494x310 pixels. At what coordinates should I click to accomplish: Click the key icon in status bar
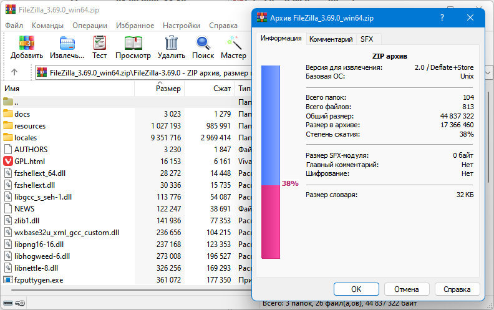coord(20,303)
